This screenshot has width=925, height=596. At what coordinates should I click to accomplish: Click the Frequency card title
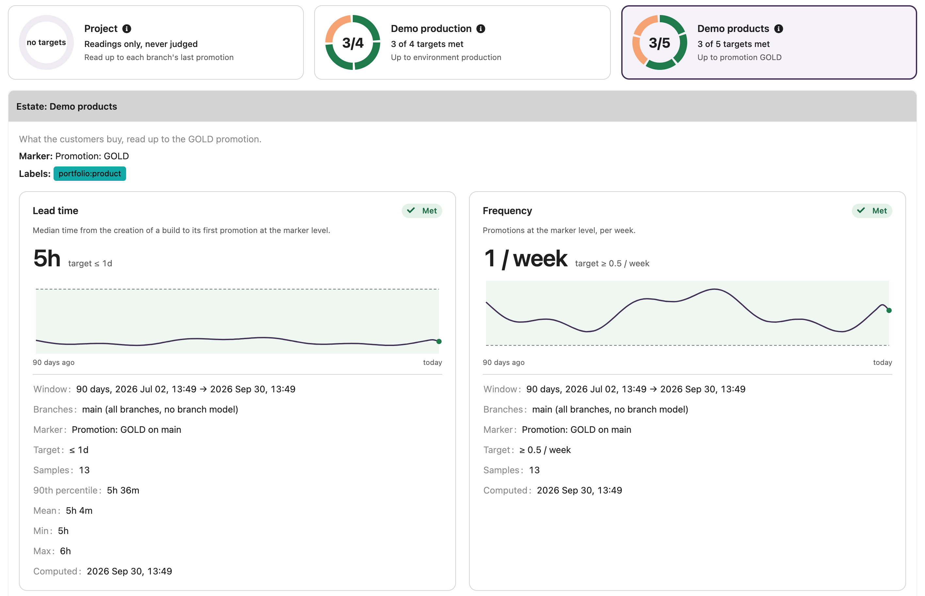click(x=507, y=211)
